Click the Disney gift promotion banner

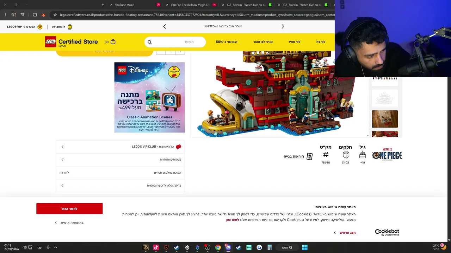point(149,97)
